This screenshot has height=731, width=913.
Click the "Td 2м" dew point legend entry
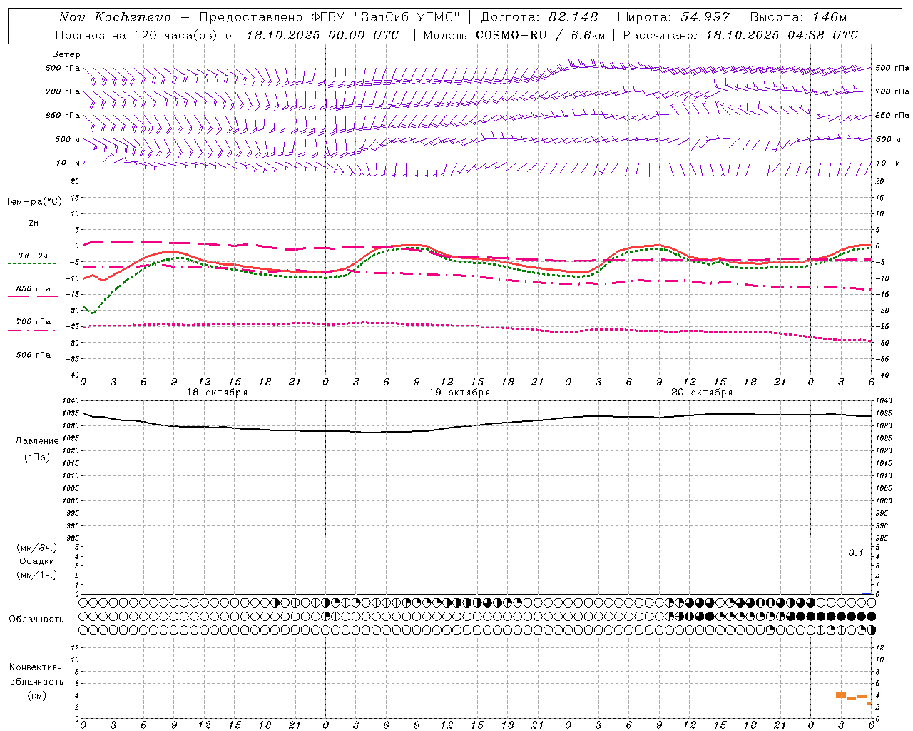tap(33, 256)
